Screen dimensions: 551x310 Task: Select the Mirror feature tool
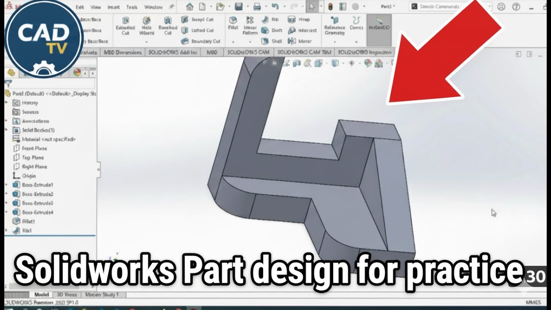coord(300,41)
